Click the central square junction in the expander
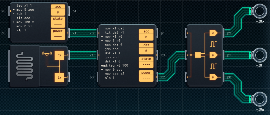 point(198,55)
